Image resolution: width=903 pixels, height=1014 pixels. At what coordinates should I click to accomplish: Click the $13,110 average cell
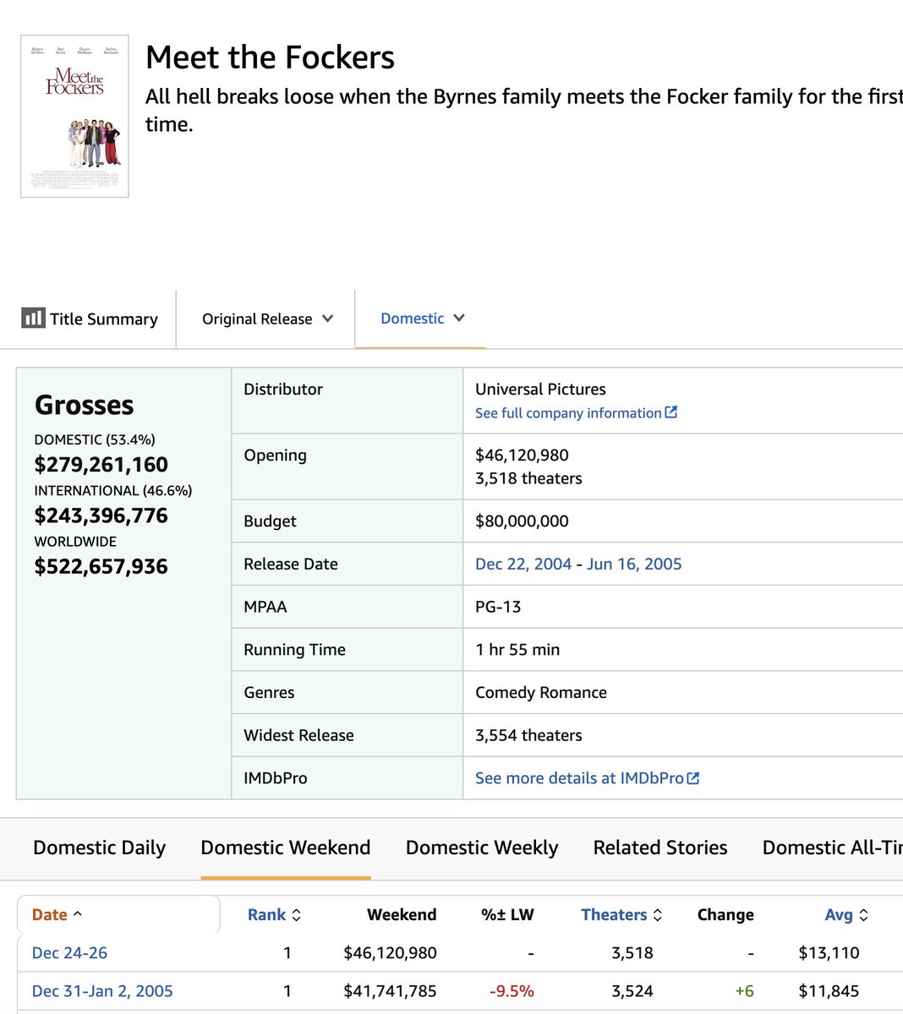point(829,952)
